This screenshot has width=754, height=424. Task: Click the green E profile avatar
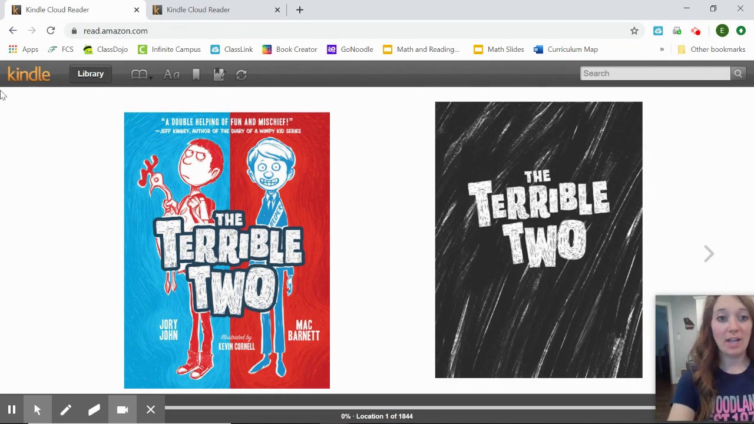[722, 31]
